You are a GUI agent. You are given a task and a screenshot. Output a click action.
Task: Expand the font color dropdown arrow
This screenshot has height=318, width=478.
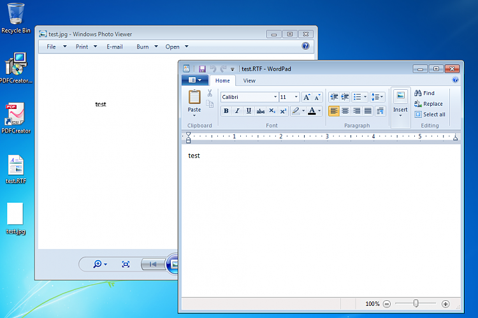coord(319,111)
